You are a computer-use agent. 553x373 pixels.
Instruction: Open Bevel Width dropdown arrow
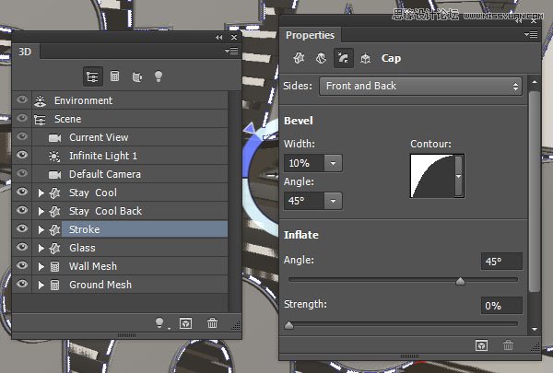[333, 163]
